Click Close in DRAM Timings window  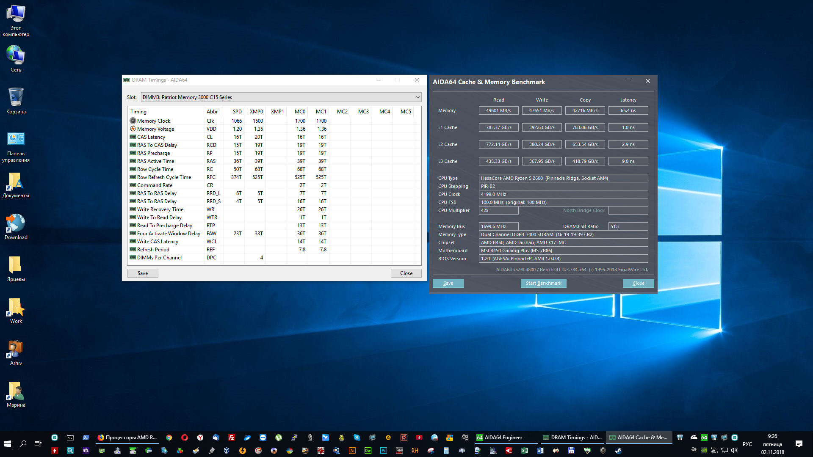(406, 273)
